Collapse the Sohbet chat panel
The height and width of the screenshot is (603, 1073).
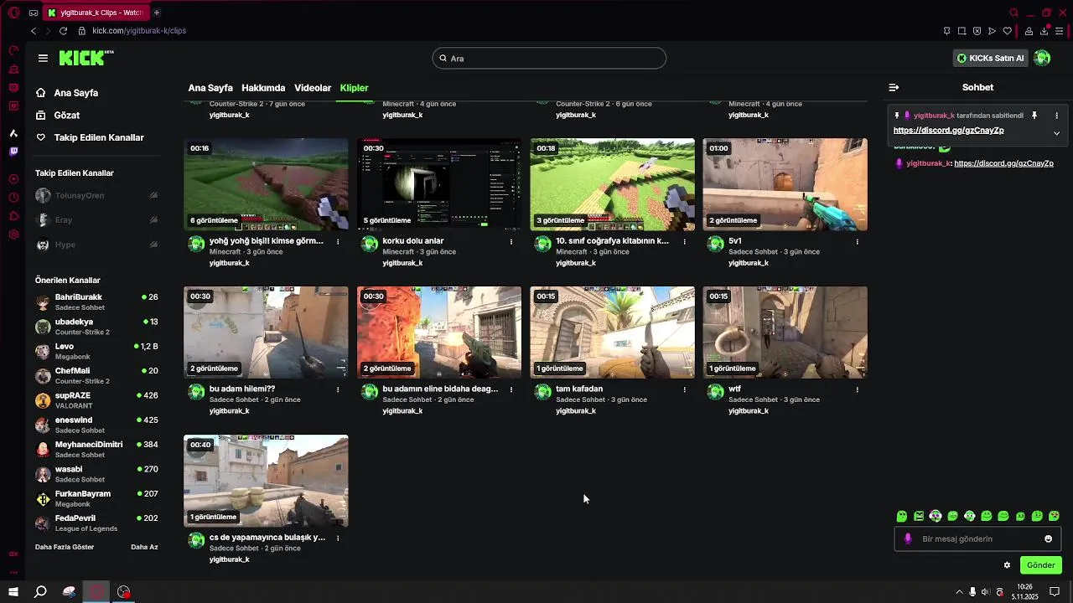coord(894,87)
